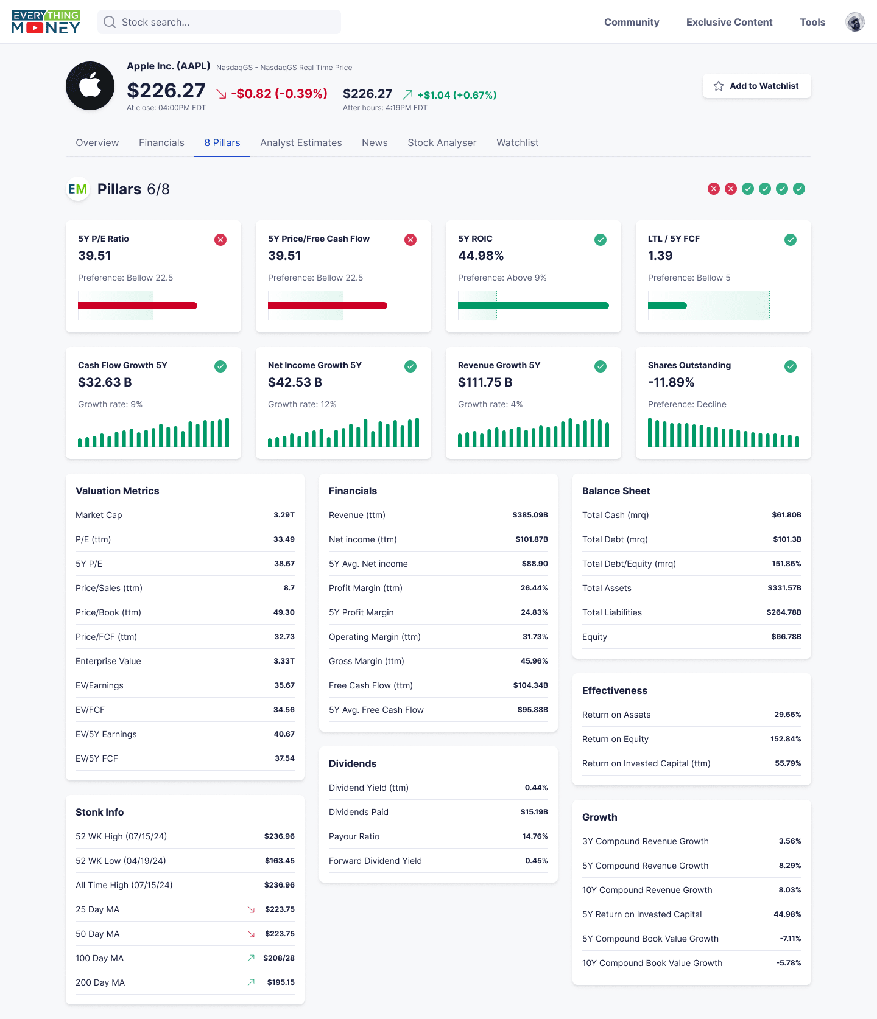Click the down arrow on 25 Day MA row
The image size is (877, 1019).
[251, 909]
